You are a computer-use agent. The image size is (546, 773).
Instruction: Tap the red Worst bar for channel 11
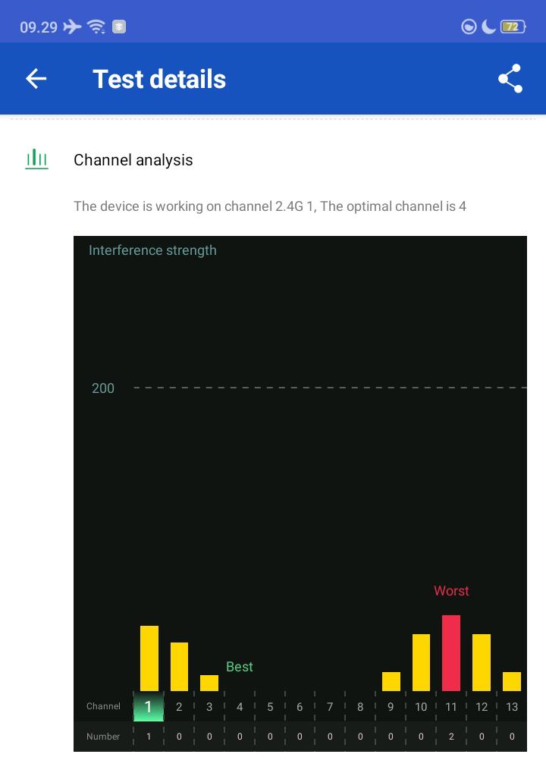click(x=451, y=652)
